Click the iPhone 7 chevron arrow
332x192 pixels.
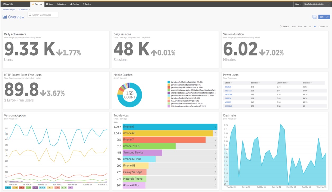coord(215,140)
